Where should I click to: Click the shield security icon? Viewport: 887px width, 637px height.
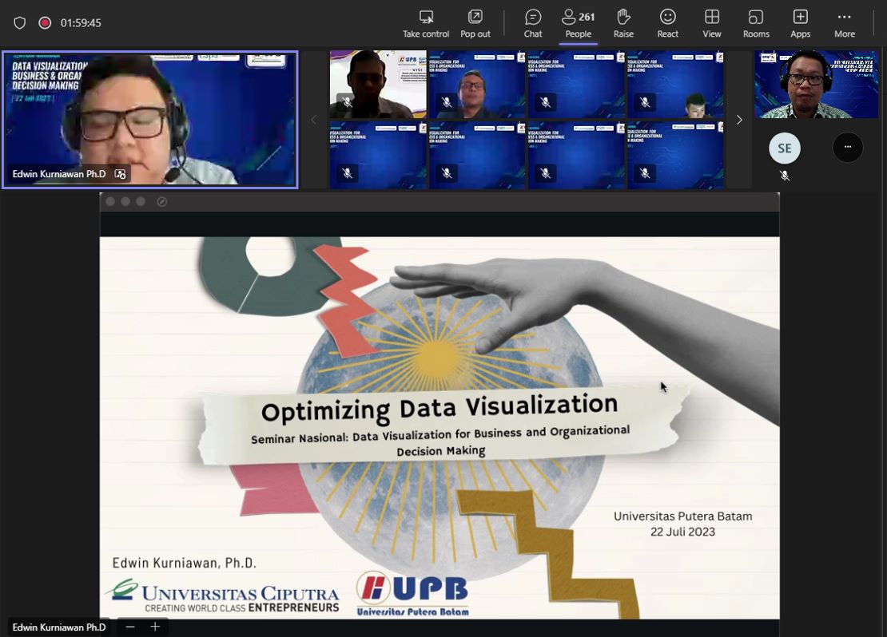[20, 23]
